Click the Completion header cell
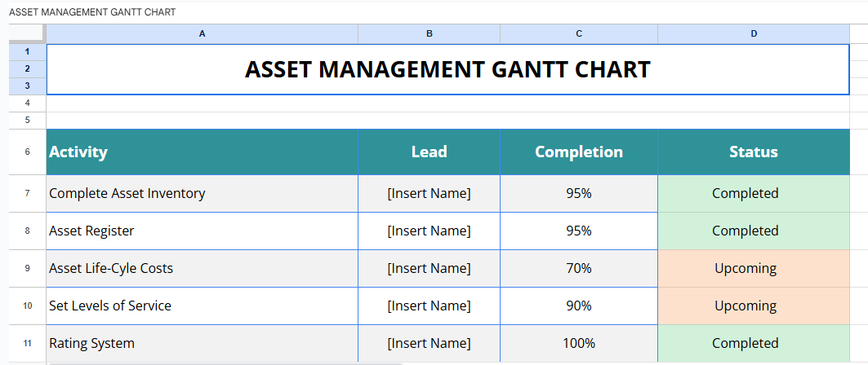 click(x=578, y=152)
